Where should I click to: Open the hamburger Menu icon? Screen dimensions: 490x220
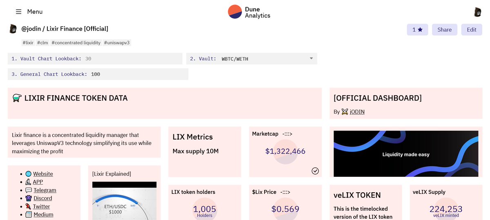18,12
